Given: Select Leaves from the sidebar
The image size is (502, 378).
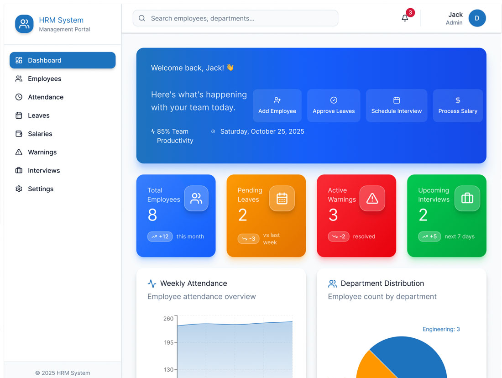Looking at the screenshot, I should 38,115.
